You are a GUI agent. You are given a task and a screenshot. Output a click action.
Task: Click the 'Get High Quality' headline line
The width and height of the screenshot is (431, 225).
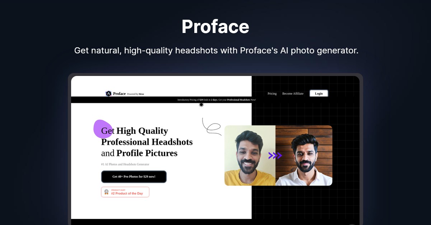(x=135, y=131)
